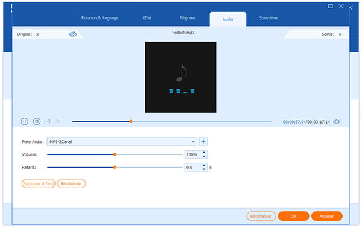Click the back arrow at top right

click(351, 8)
